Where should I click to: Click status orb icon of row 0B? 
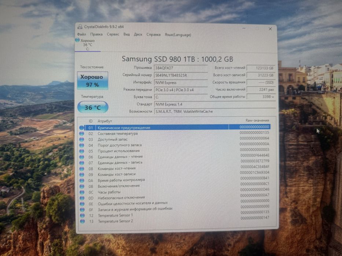(82, 187)
